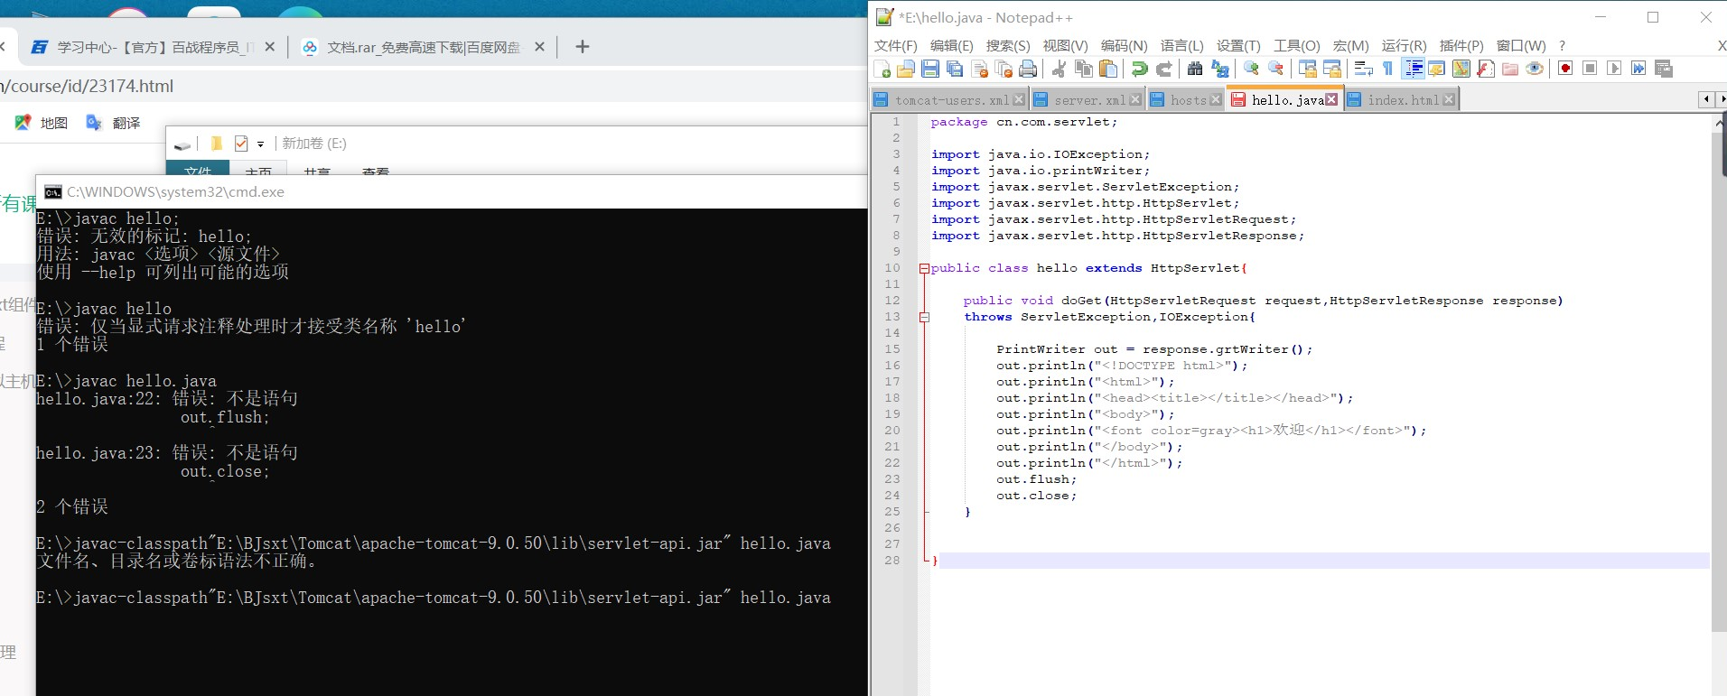Image resolution: width=1727 pixels, height=696 pixels.
Task: Toggle Show All Characters pilcrow icon
Action: (1388, 69)
